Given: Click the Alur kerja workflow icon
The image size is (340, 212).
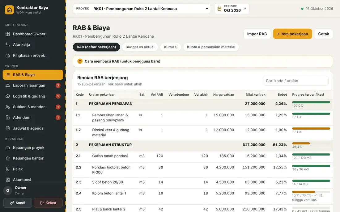Looking at the screenshot, I should [8, 45].
